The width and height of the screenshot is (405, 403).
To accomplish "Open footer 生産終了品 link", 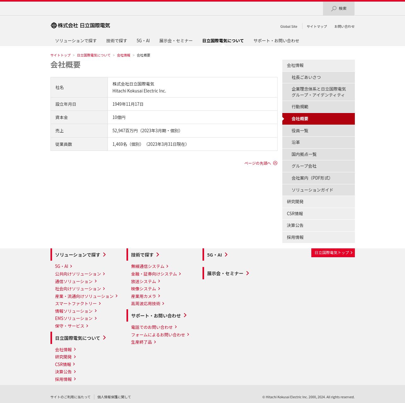I will [x=144, y=342].
